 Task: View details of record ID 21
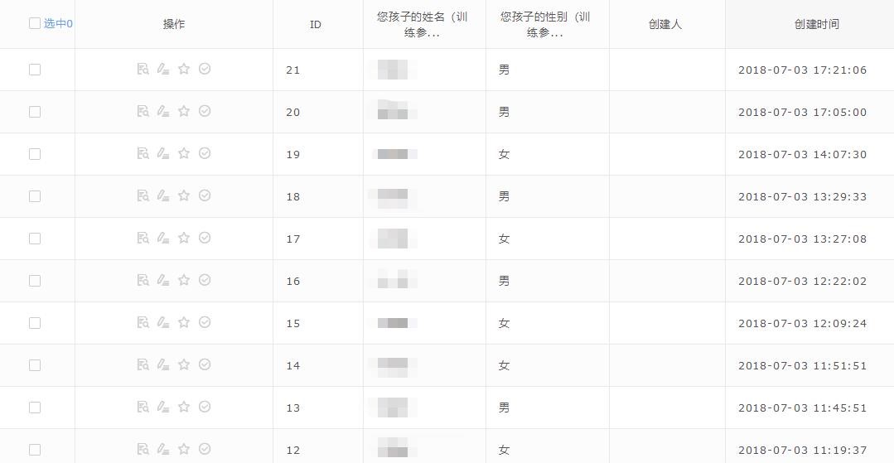pos(143,70)
